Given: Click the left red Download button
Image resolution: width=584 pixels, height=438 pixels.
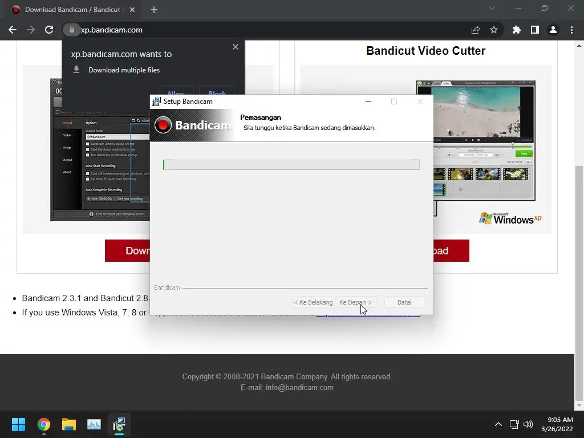Looking at the screenshot, I should coord(127,251).
